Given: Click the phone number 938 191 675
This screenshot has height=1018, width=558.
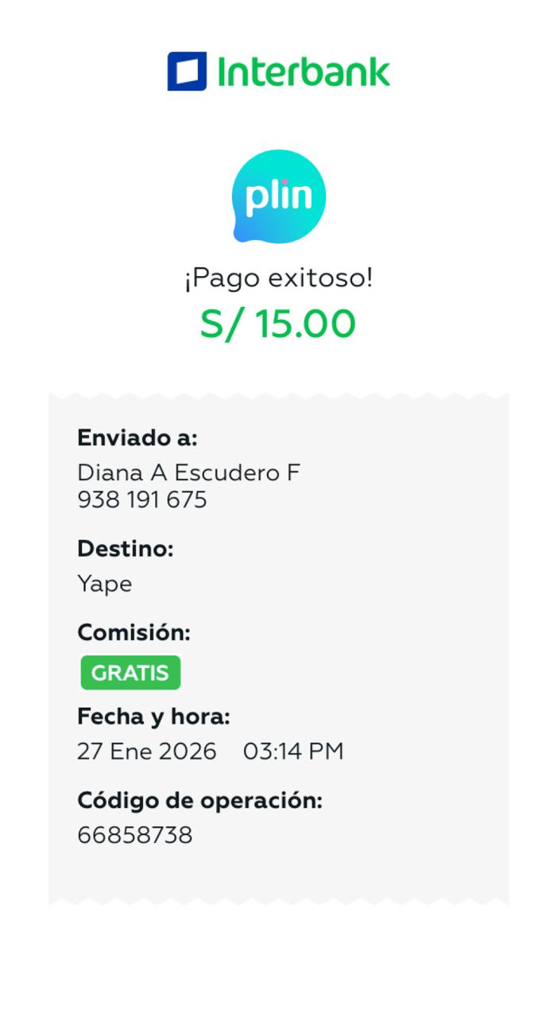Looking at the screenshot, I should (x=141, y=500).
